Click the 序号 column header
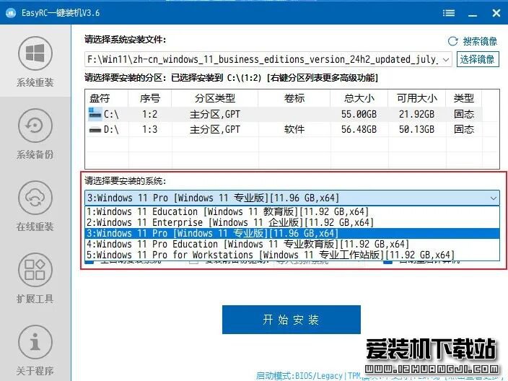Viewport: 508px width, 381px height. 149,98
